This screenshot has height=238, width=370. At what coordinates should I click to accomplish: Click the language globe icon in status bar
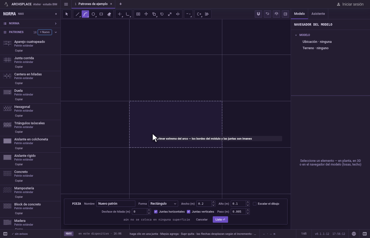click(354, 234)
